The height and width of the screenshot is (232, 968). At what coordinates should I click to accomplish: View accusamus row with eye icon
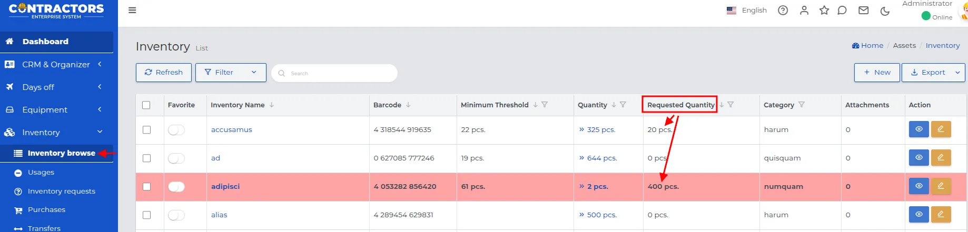(x=918, y=129)
